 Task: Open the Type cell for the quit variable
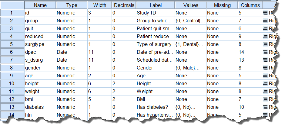coord(72,29)
